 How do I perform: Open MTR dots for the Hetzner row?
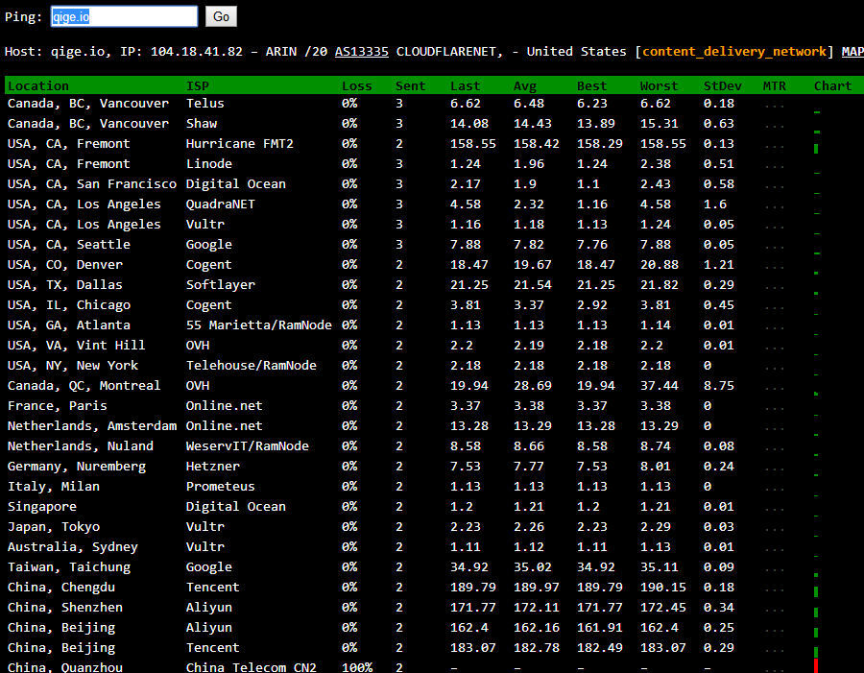774,469
